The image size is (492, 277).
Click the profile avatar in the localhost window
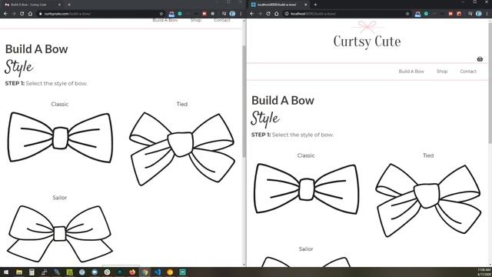tap(478, 14)
